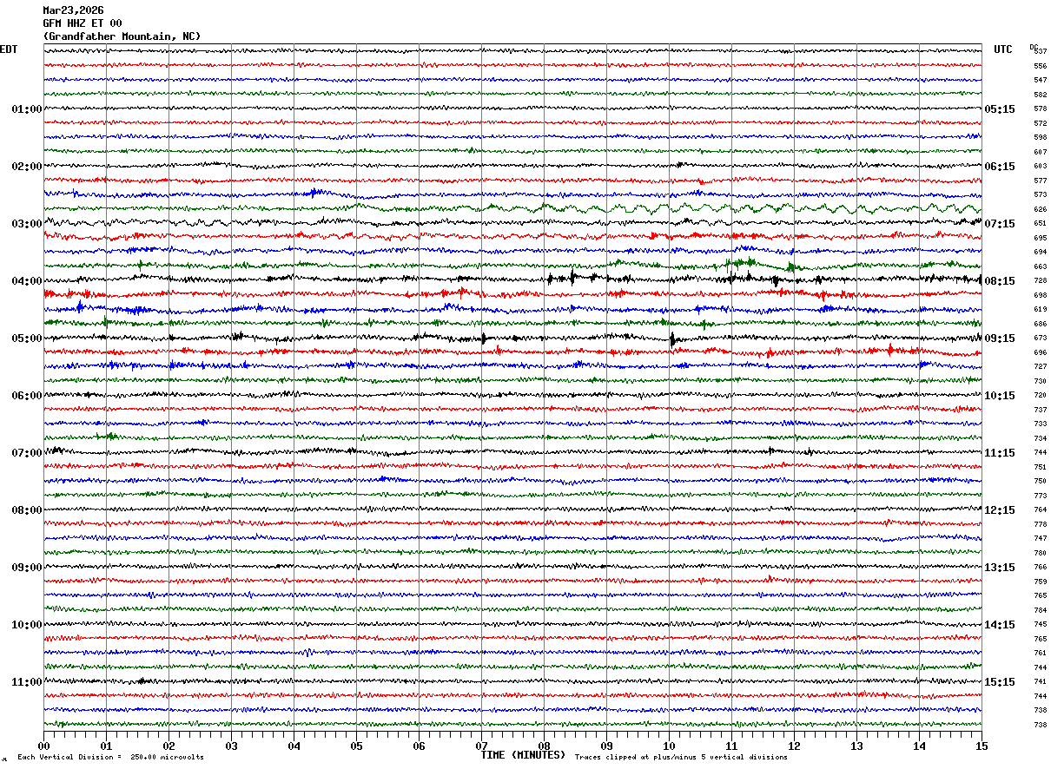Screen dimensions: 1051x769
Task: Click the DC offset value 784
Action: (1040, 610)
